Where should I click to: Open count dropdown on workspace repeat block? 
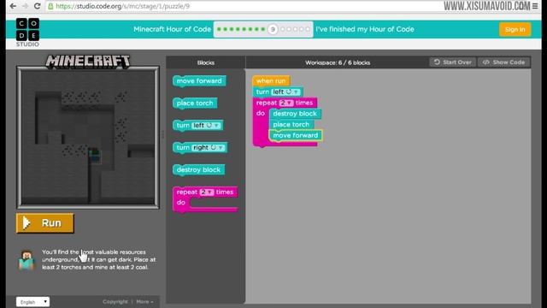[x=286, y=103]
